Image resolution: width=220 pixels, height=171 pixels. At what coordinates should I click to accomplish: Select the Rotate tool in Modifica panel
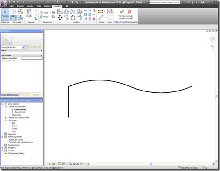(73, 18)
